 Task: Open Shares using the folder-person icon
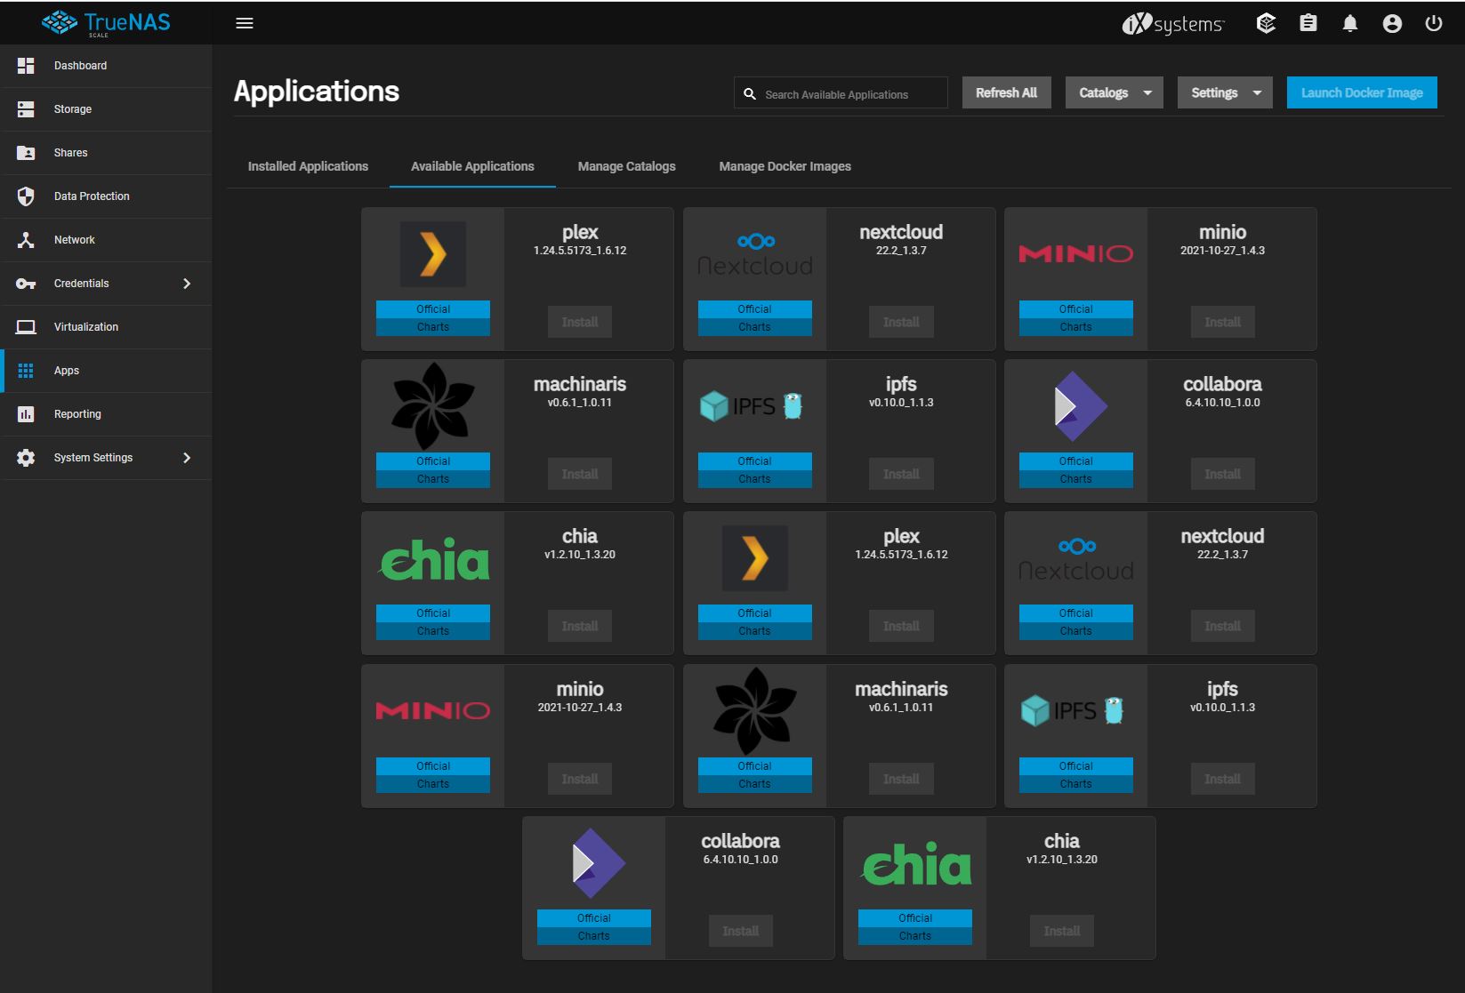coord(26,153)
